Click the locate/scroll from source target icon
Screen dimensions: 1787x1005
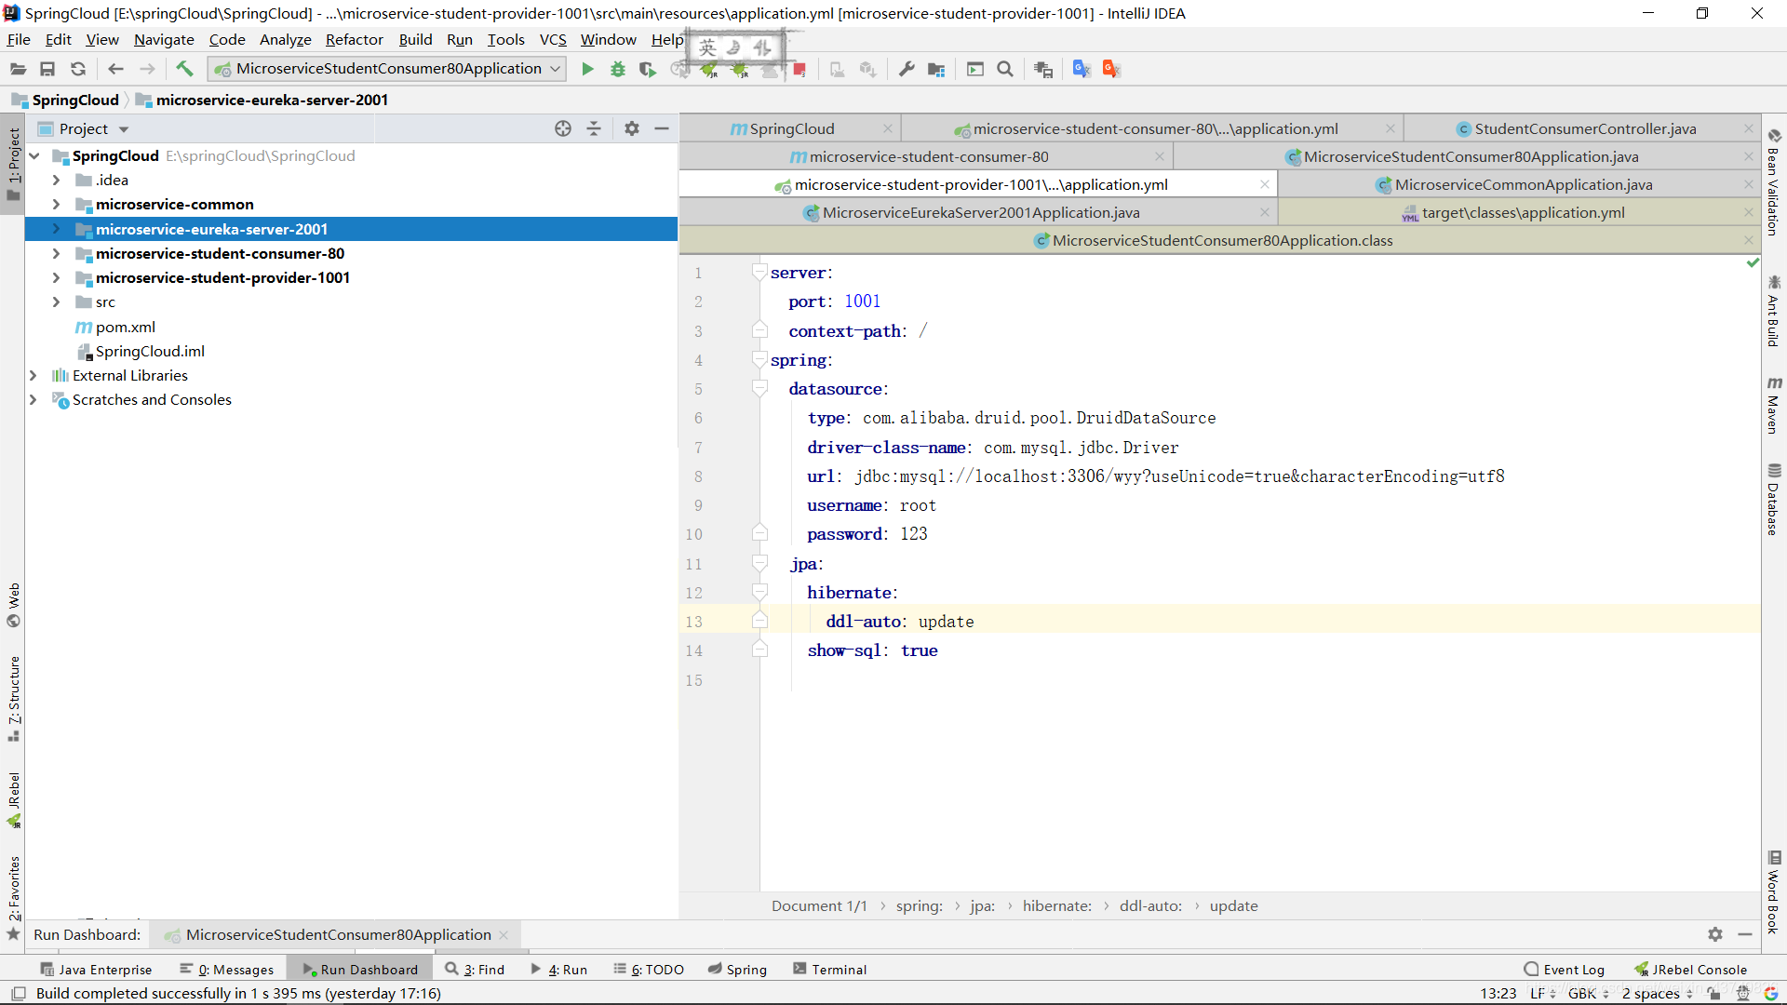(563, 128)
